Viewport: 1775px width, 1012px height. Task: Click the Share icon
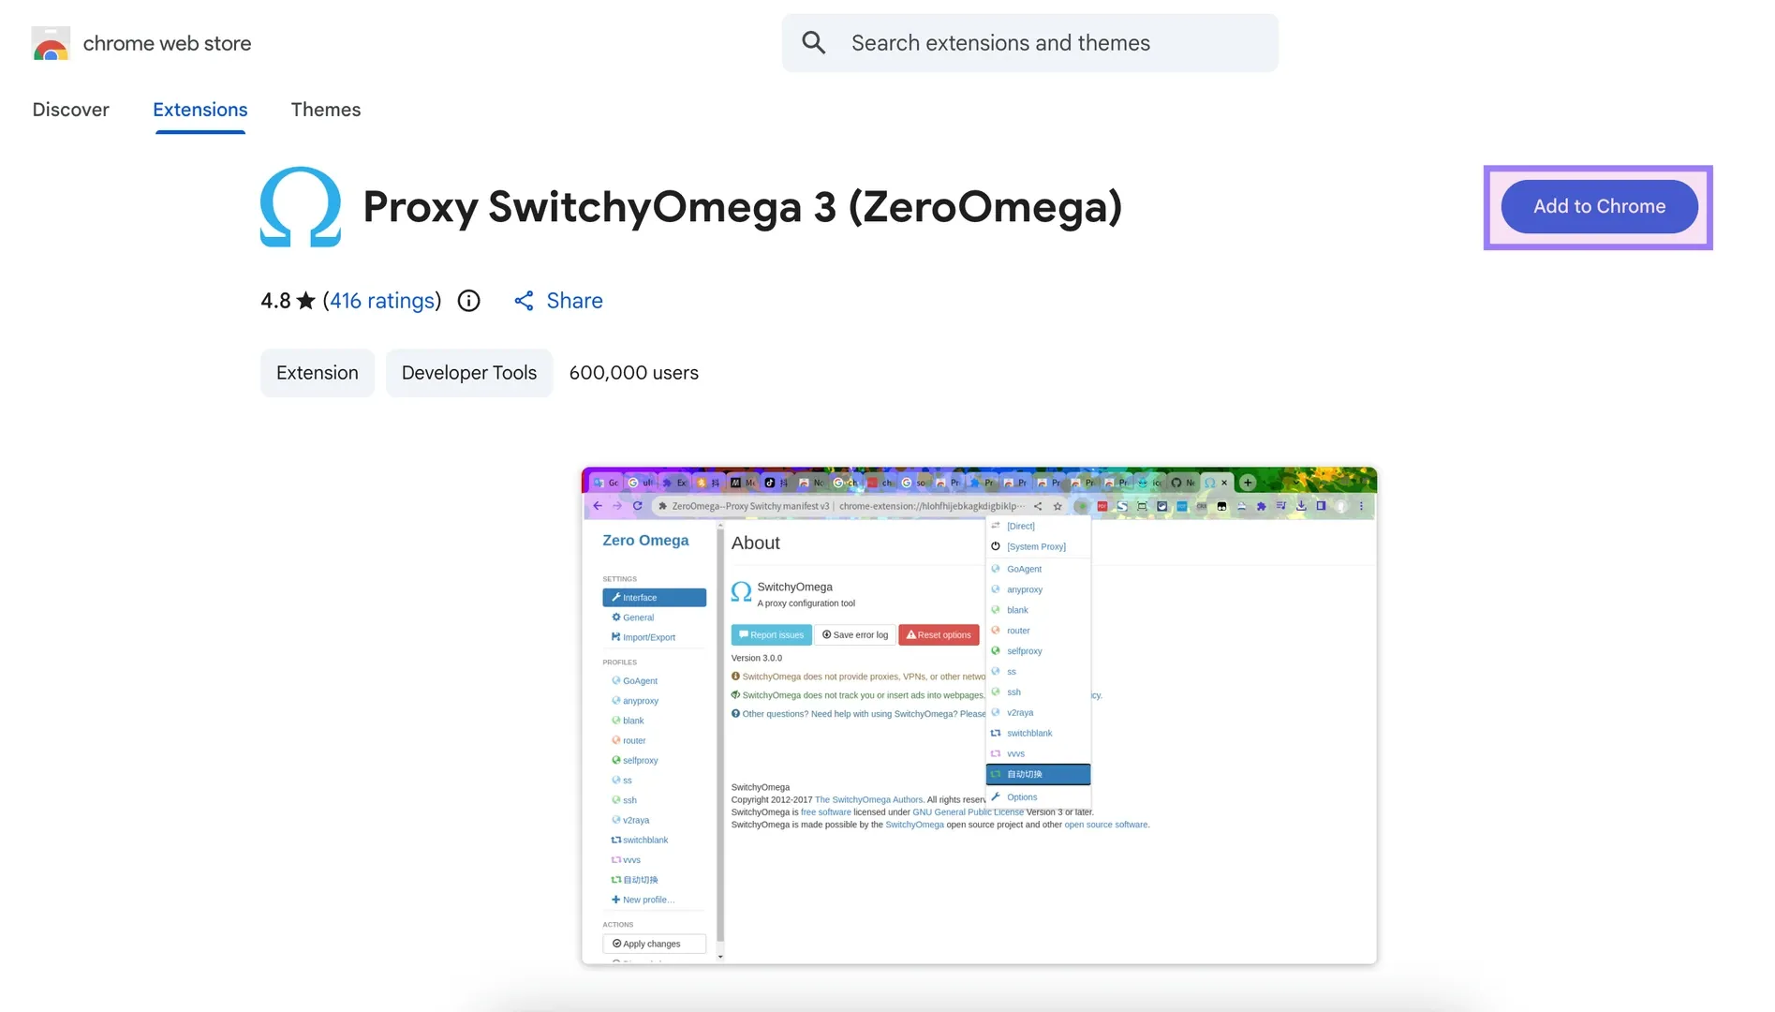(524, 301)
